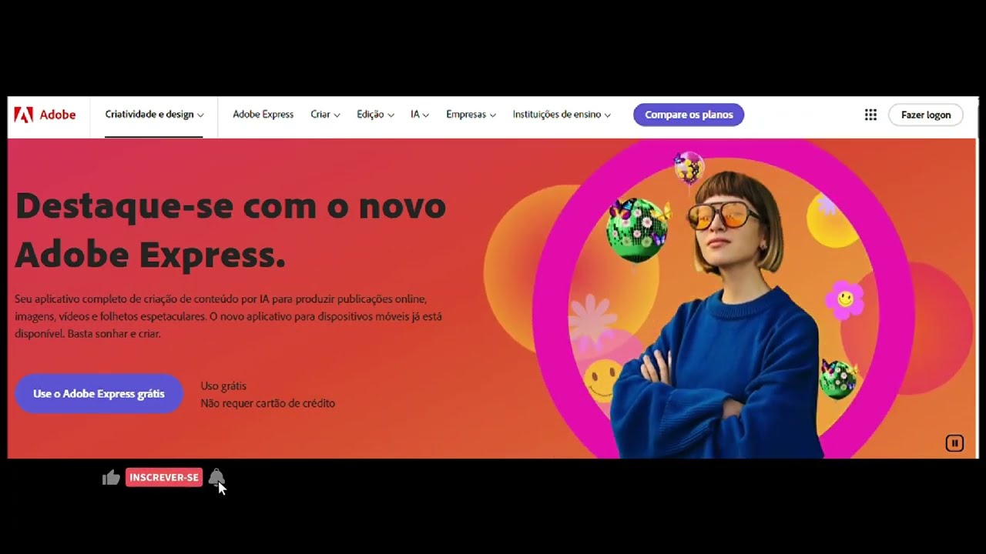Click the yellow smiley face graphic
Image resolution: width=986 pixels, height=554 pixels.
click(602, 380)
